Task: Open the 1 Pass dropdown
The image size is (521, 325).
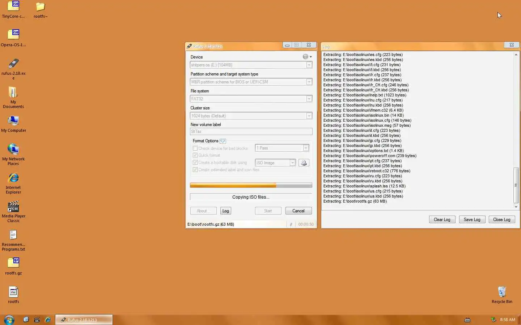Action: pyautogui.click(x=282, y=148)
